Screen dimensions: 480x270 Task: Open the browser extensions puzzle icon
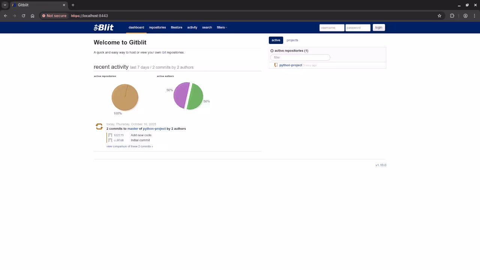tap(452, 16)
